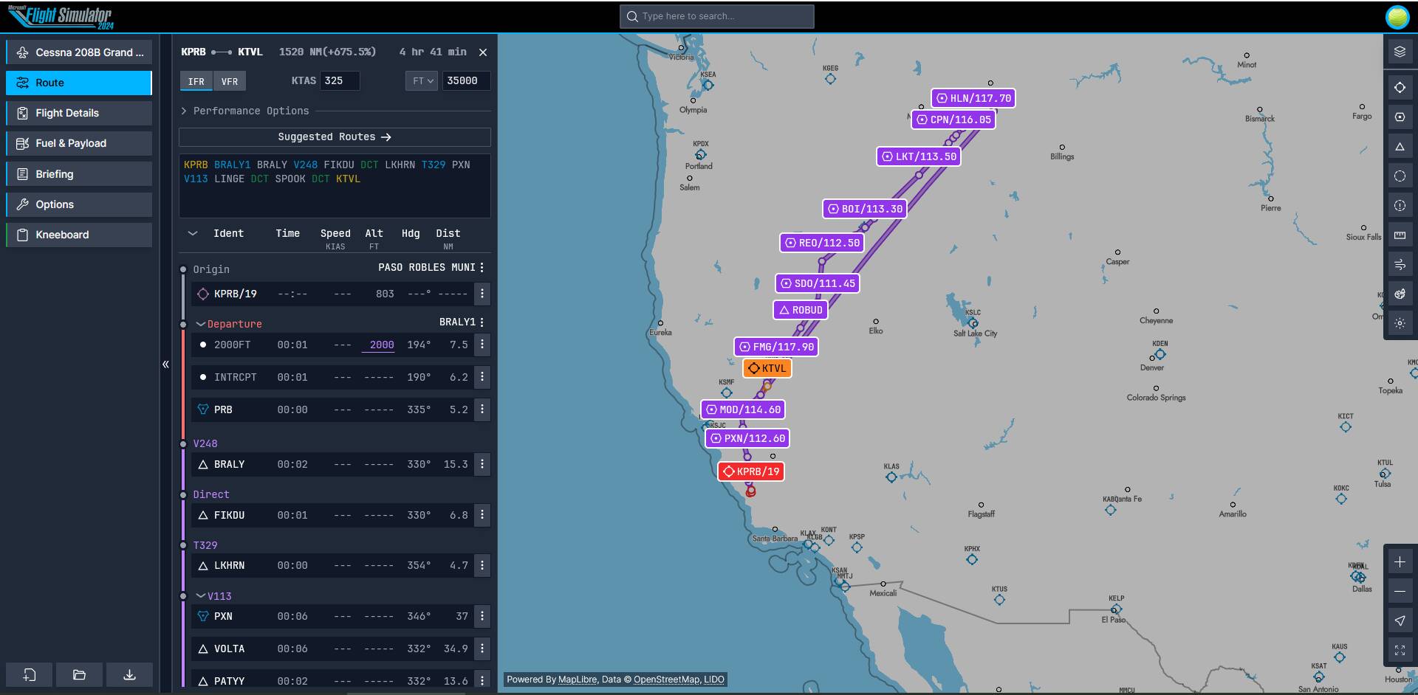
Task: Select VFR flight rules
Action: coord(230,81)
